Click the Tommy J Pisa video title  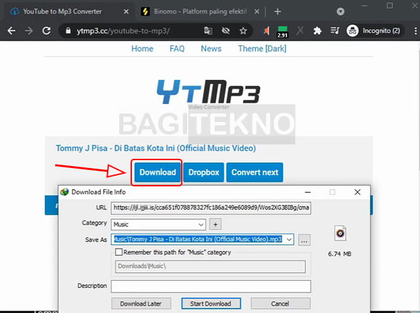tap(156, 148)
